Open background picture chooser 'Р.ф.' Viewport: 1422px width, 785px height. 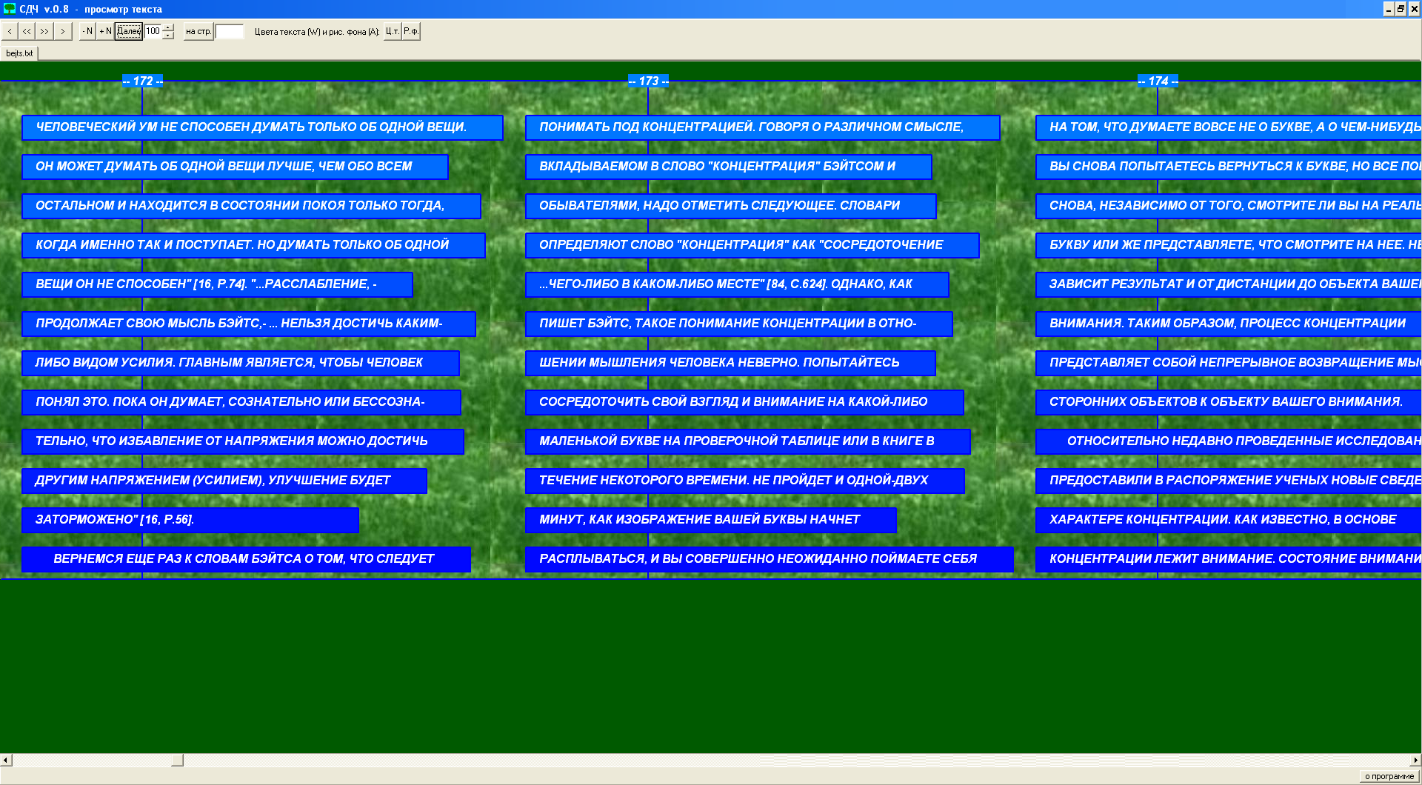tap(411, 31)
